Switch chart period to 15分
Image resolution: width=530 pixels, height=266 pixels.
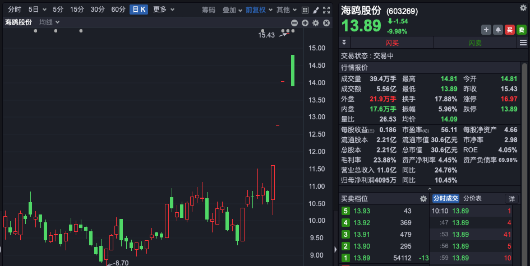(x=77, y=10)
